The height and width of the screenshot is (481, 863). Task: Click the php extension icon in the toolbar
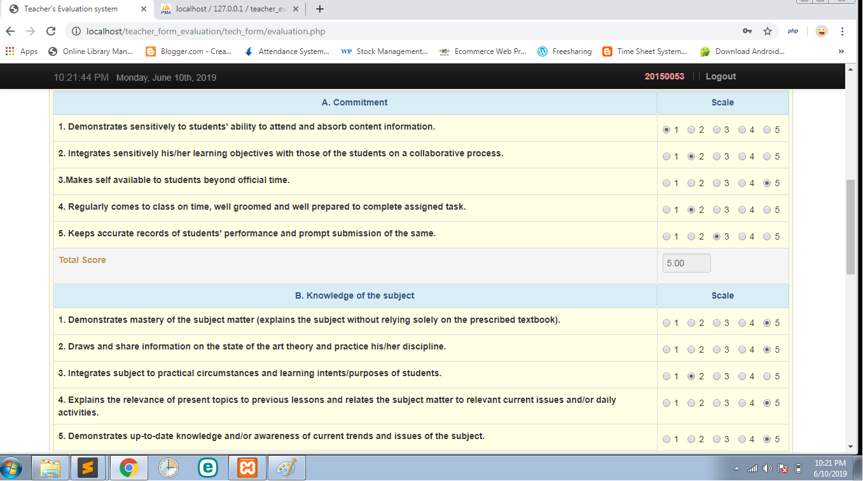click(792, 30)
